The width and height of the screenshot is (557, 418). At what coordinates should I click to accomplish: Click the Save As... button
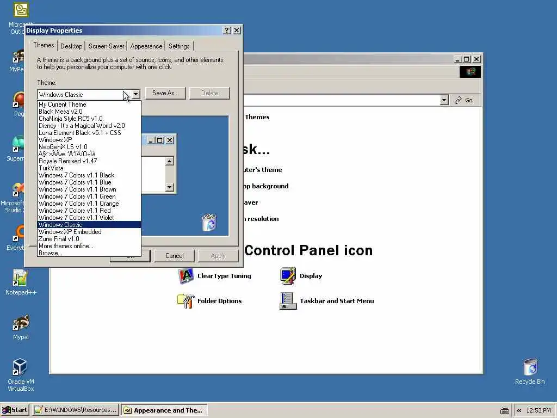(x=165, y=93)
